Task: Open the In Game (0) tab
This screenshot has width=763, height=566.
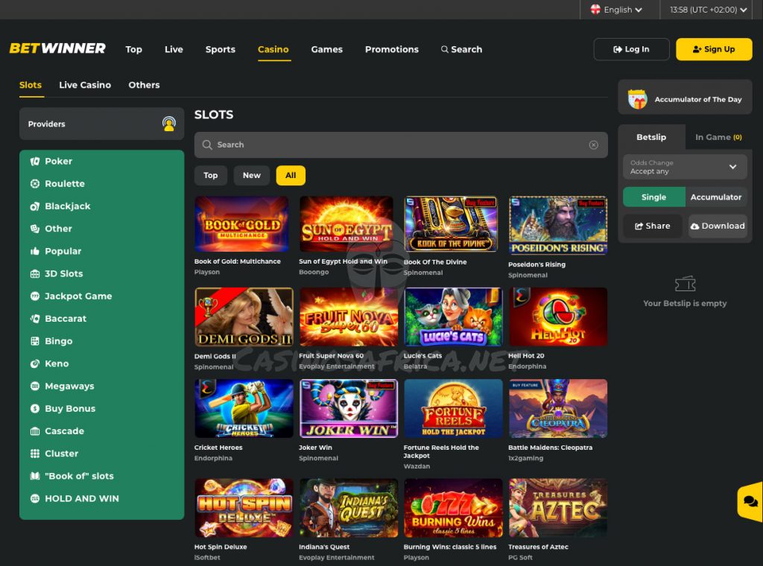Action: point(718,137)
